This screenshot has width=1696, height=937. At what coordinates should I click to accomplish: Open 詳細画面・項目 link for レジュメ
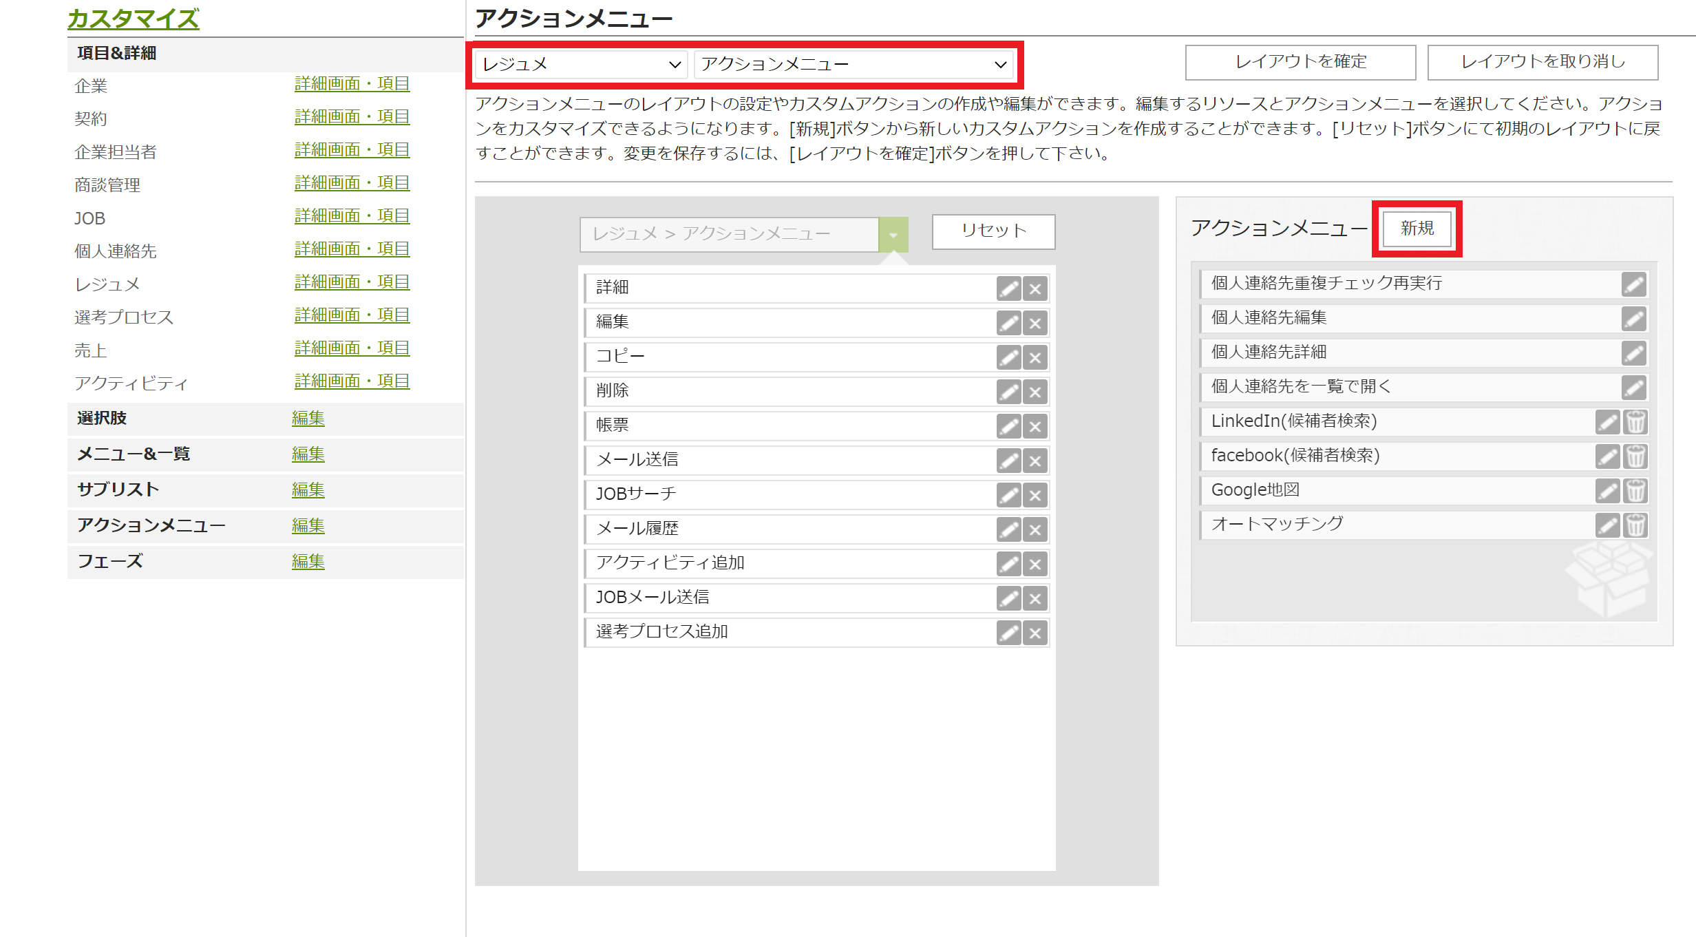coord(351,282)
